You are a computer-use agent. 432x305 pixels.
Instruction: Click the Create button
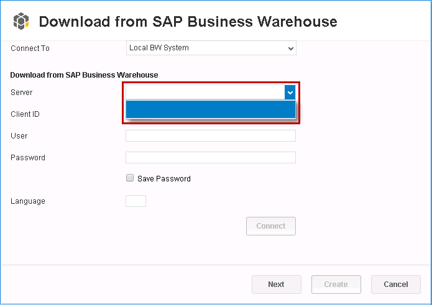[x=336, y=285]
